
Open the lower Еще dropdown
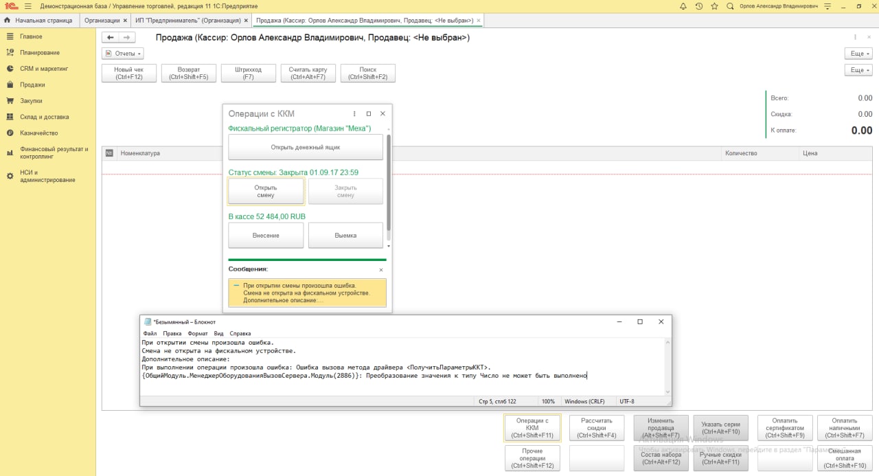pyautogui.click(x=858, y=70)
